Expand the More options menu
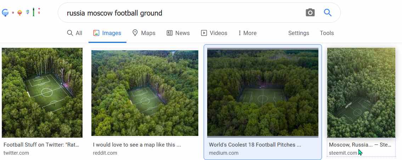This screenshot has width=402, height=160. tap(248, 33)
